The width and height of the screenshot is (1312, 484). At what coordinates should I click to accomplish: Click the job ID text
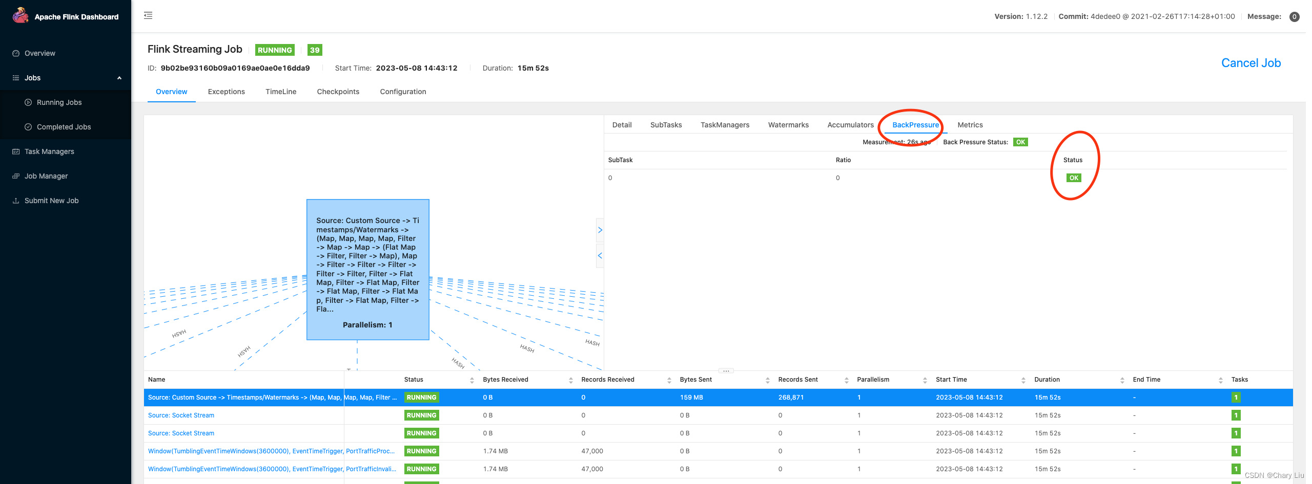tap(235, 68)
